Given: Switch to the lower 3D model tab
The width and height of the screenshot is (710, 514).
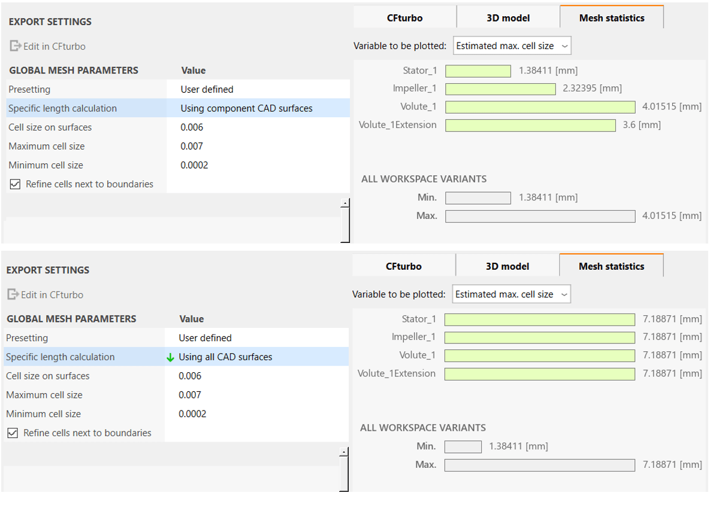Looking at the screenshot, I should [x=507, y=266].
